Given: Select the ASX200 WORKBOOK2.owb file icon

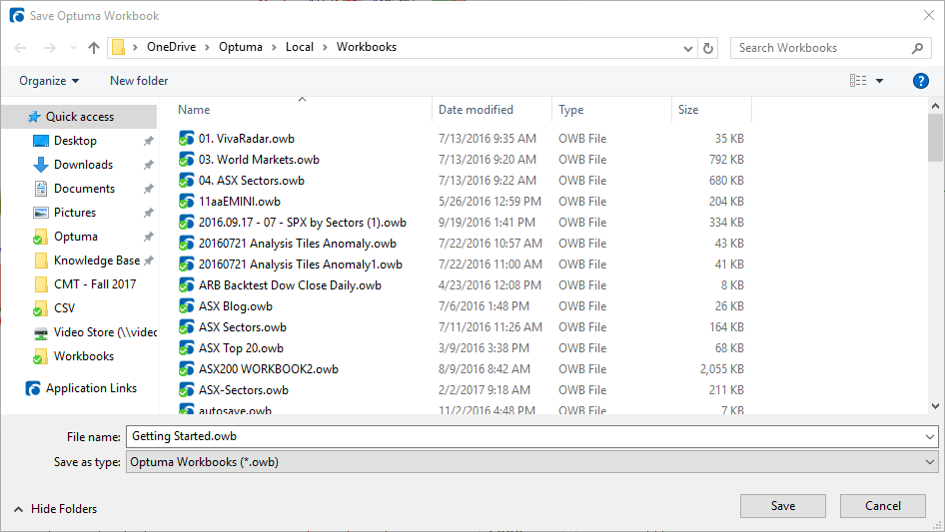Looking at the screenshot, I should (186, 369).
